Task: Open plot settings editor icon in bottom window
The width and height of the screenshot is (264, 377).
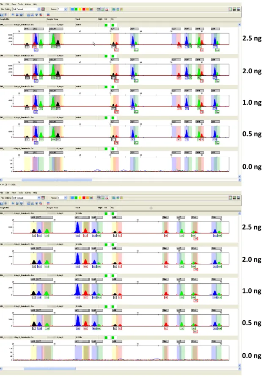Action: coord(43,198)
